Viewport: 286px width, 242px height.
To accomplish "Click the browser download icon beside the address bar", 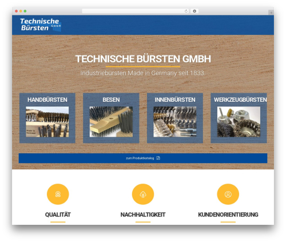I will point(194,11).
